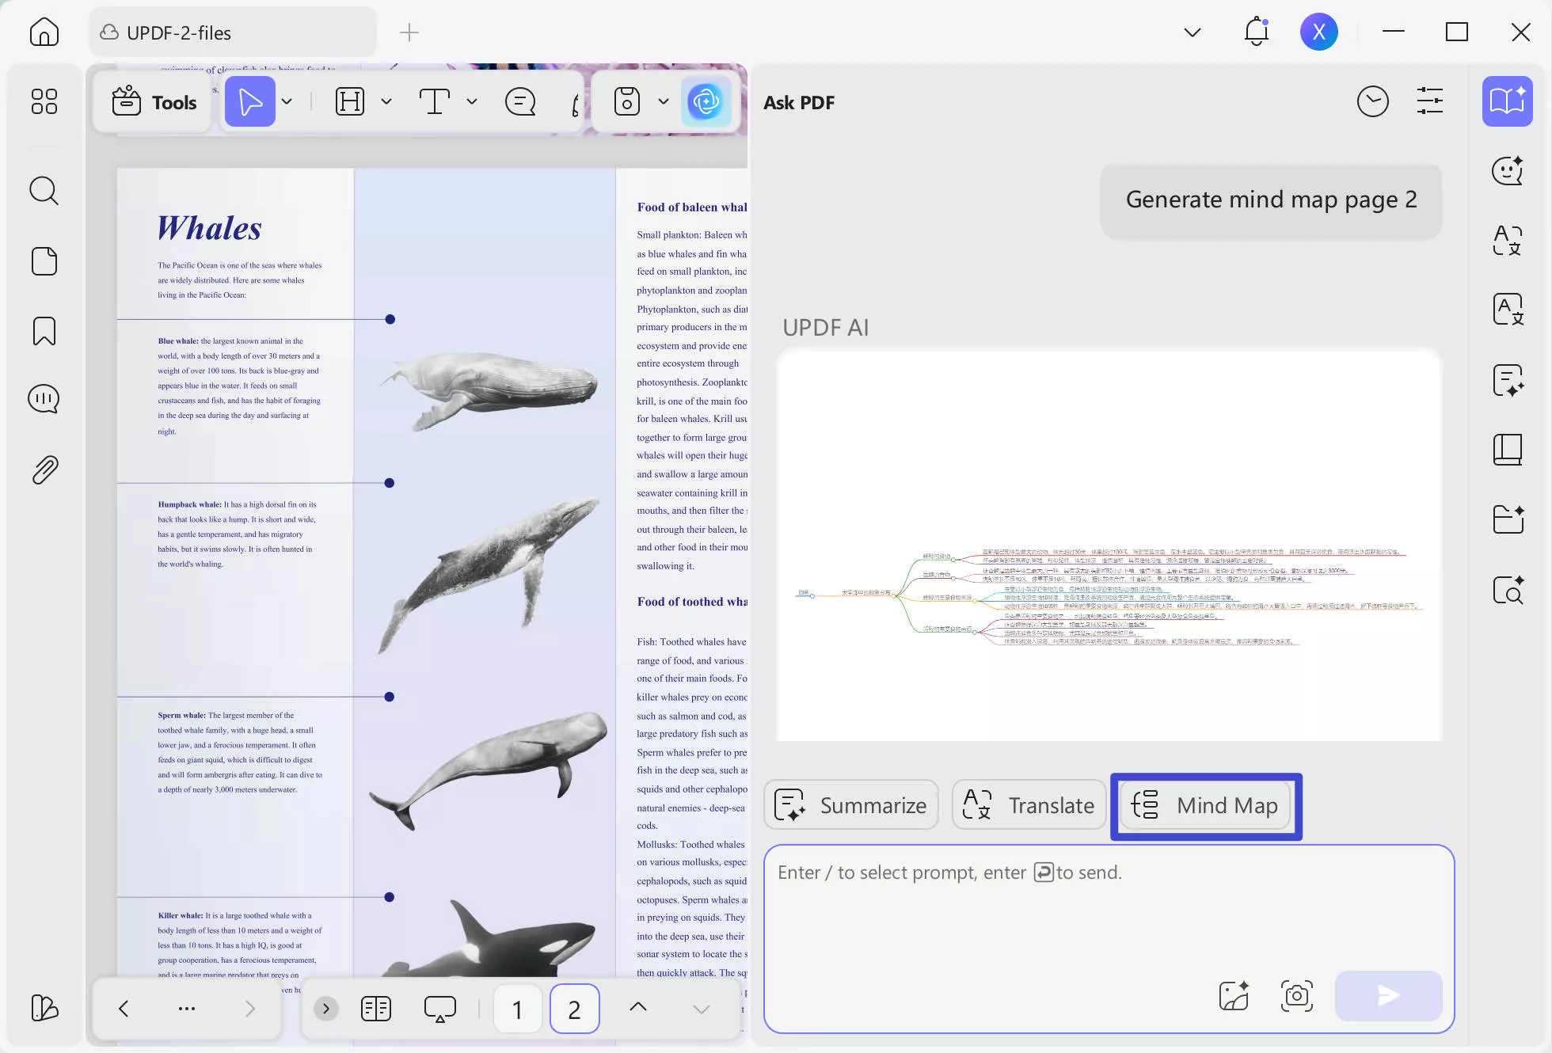
Task: View chat history in the Ask PDF panel
Action: click(x=1373, y=101)
